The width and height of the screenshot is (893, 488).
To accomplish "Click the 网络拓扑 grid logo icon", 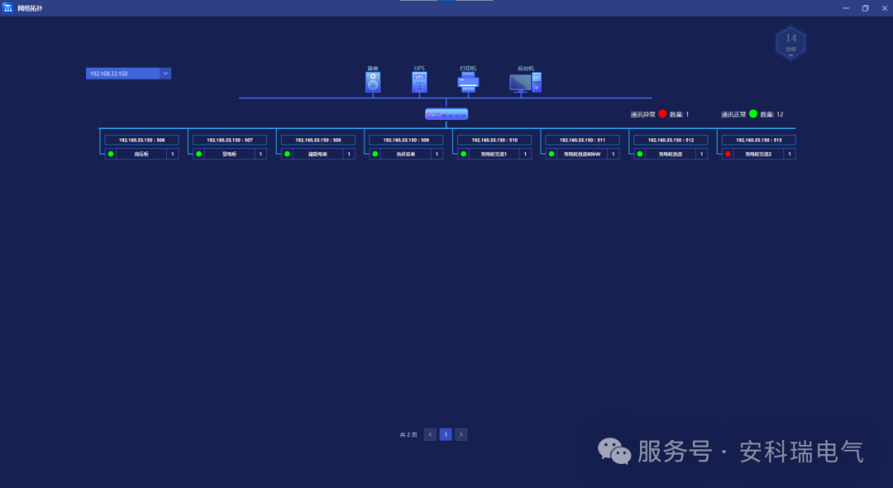I will pos(10,7).
